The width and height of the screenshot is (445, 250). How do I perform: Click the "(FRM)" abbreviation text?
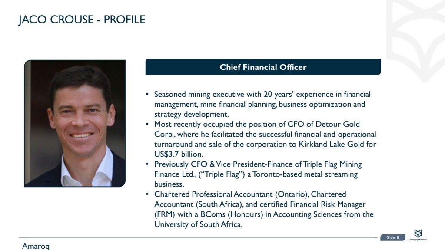(x=163, y=214)
